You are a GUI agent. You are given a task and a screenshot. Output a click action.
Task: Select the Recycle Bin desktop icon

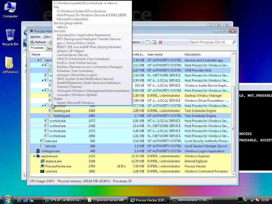click(x=10, y=37)
